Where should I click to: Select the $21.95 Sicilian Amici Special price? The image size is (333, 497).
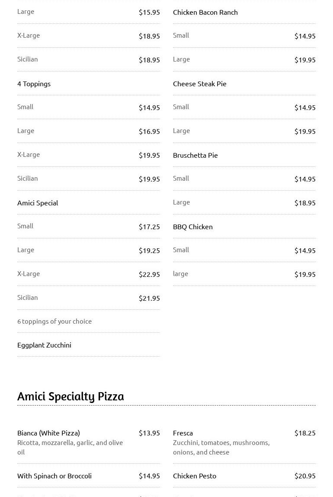(149, 298)
